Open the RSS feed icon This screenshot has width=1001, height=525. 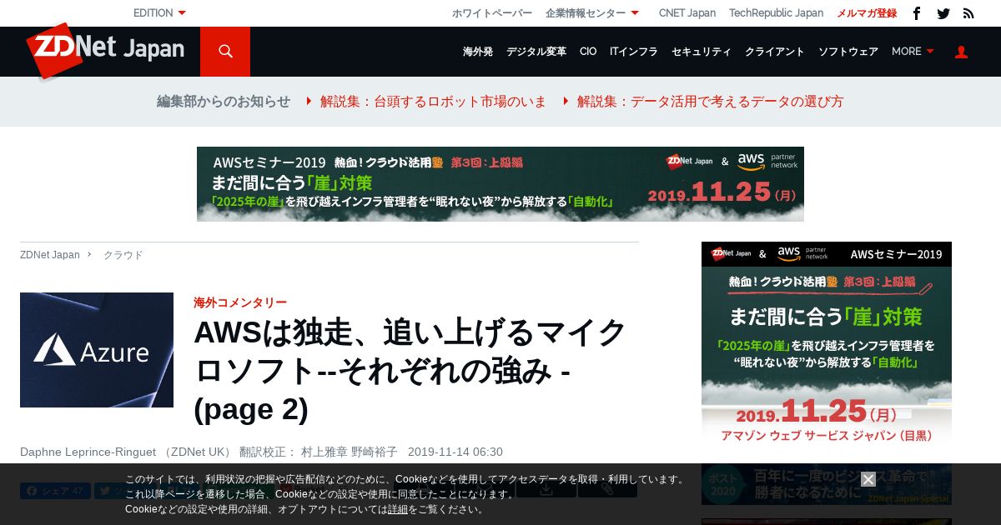click(968, 13)
